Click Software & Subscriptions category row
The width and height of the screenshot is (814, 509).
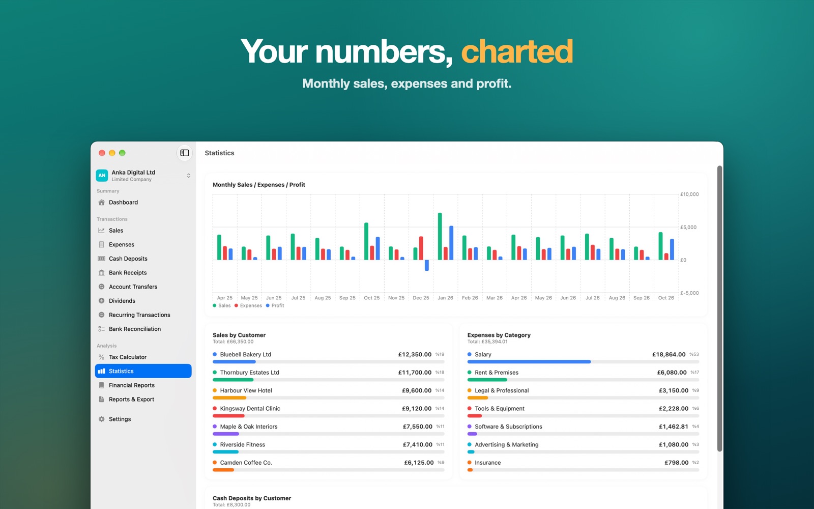point(583,430)
